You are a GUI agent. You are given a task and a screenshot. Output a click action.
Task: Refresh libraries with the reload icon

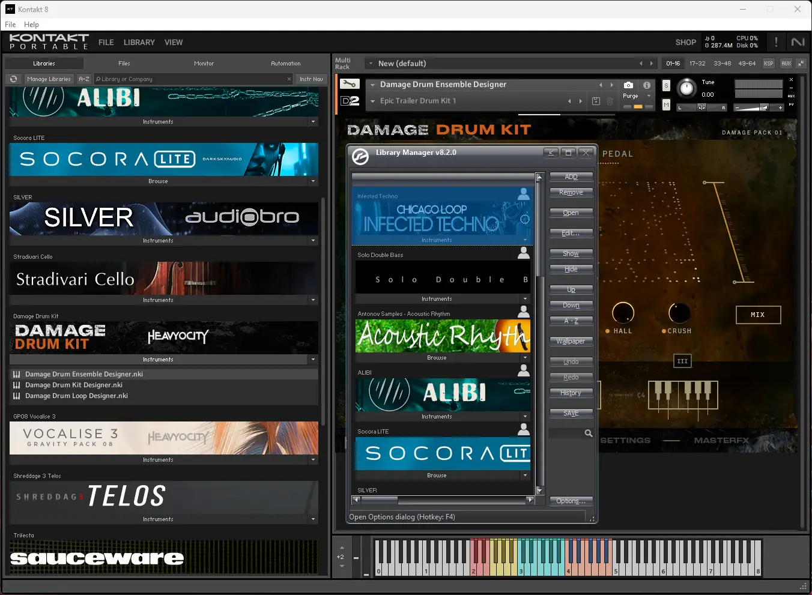(x=13, y=79)
